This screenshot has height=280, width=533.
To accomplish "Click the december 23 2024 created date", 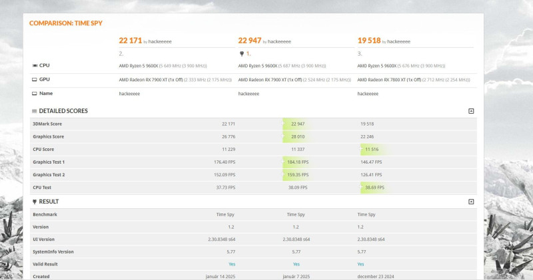I will tap(376, 277).
